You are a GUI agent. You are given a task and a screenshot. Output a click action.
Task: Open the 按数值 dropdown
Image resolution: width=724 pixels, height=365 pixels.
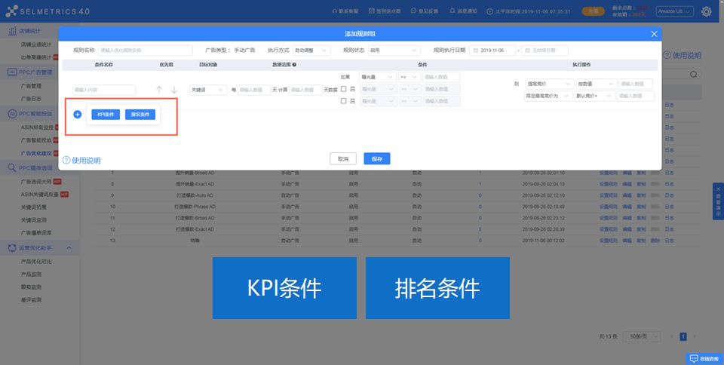click(x=596, y=84)
